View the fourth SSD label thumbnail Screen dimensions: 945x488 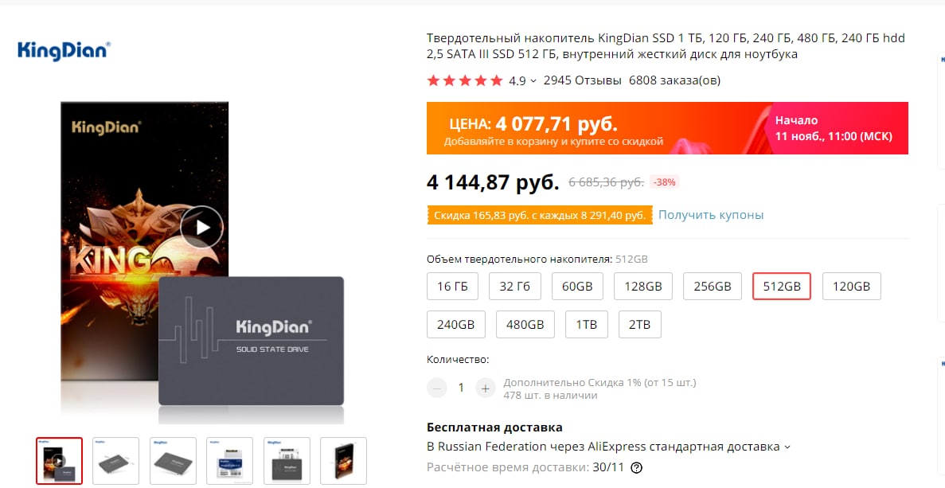point(229,461)
